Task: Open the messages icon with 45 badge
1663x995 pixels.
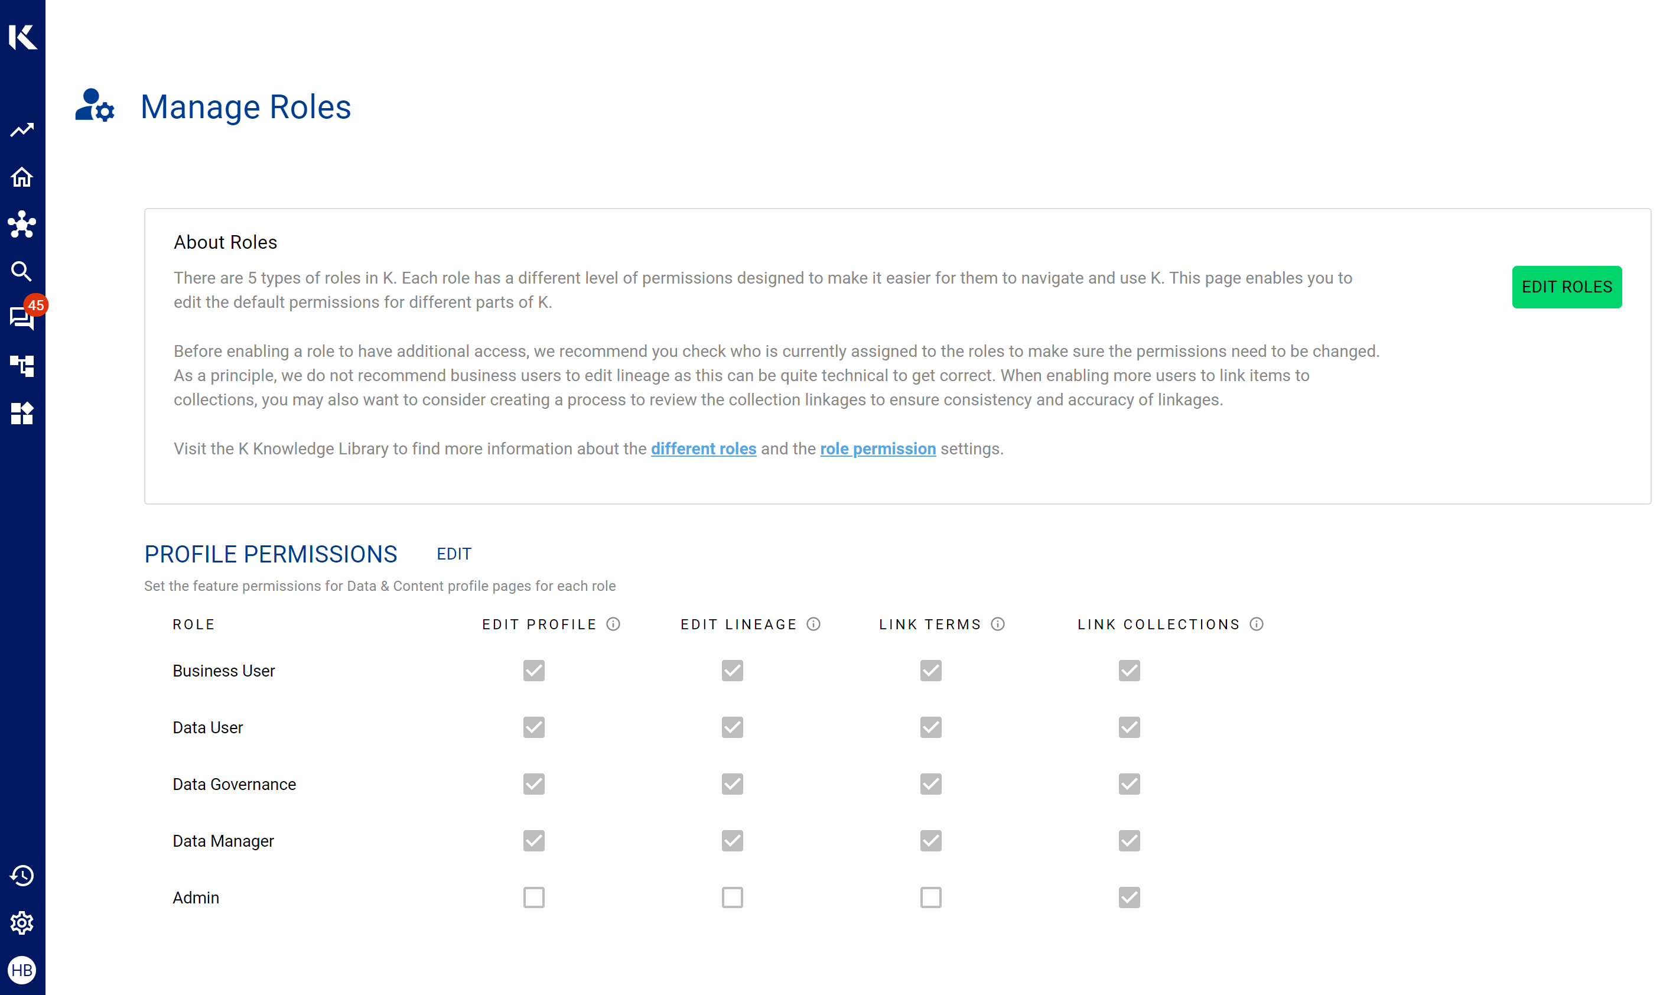Action: click(22, 317)
